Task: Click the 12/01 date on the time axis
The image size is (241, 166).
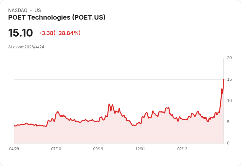Action: click(x=140, y=149)
